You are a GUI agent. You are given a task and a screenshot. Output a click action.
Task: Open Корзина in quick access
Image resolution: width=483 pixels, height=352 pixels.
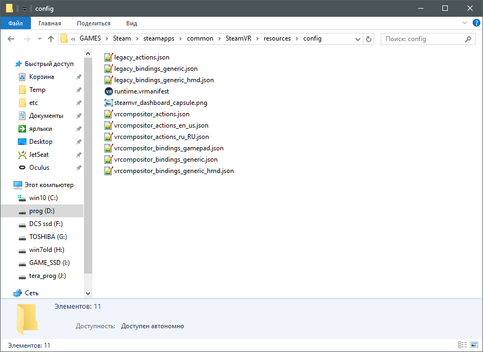coord(41,77)
